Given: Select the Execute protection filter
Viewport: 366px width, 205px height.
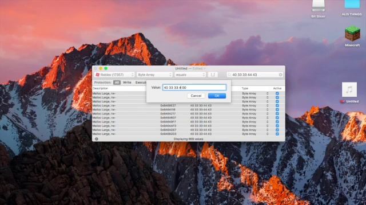Looking at the screenshot, I should [x=141, y=83].
